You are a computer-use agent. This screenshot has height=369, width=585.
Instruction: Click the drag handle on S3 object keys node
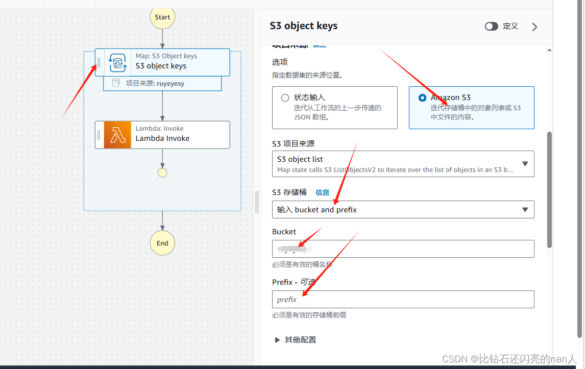point(99,63)
